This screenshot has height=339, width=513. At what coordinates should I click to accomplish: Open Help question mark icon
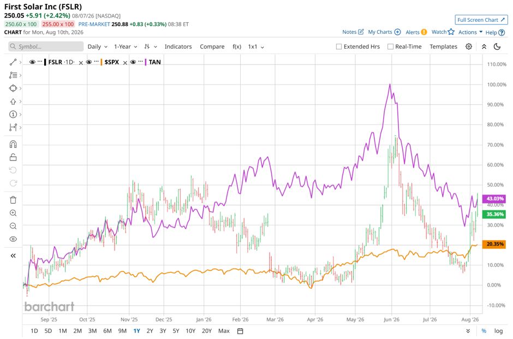pos(502,32)
